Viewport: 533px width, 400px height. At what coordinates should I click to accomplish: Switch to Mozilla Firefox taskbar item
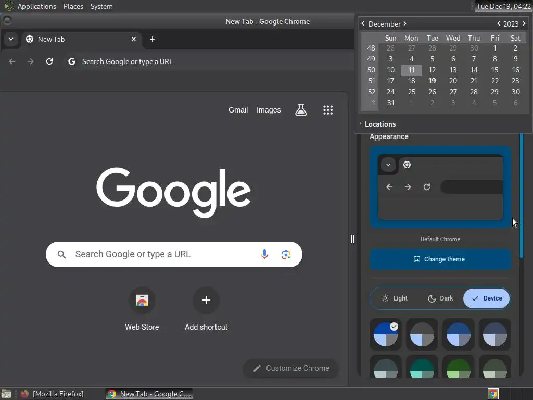point(53,394)
